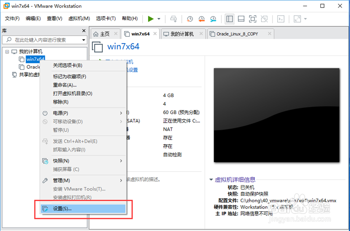Expand the 快照(N) submenu
This screenshot has width=350, height=231.
pos(83,161)
